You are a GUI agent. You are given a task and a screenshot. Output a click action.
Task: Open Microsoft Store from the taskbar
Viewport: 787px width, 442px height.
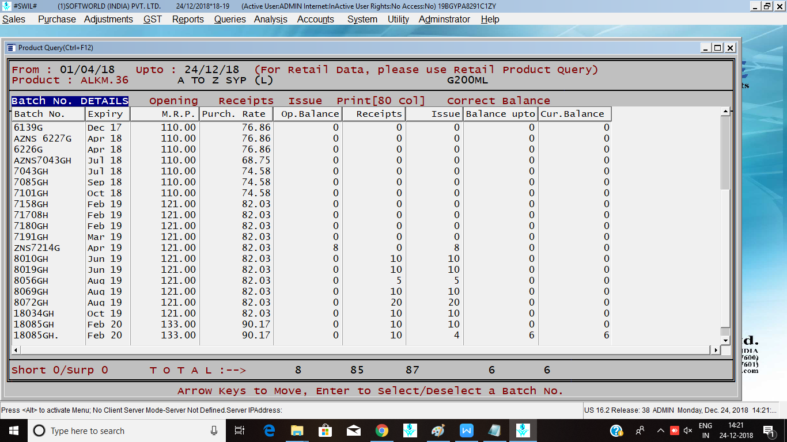point(325,430)
